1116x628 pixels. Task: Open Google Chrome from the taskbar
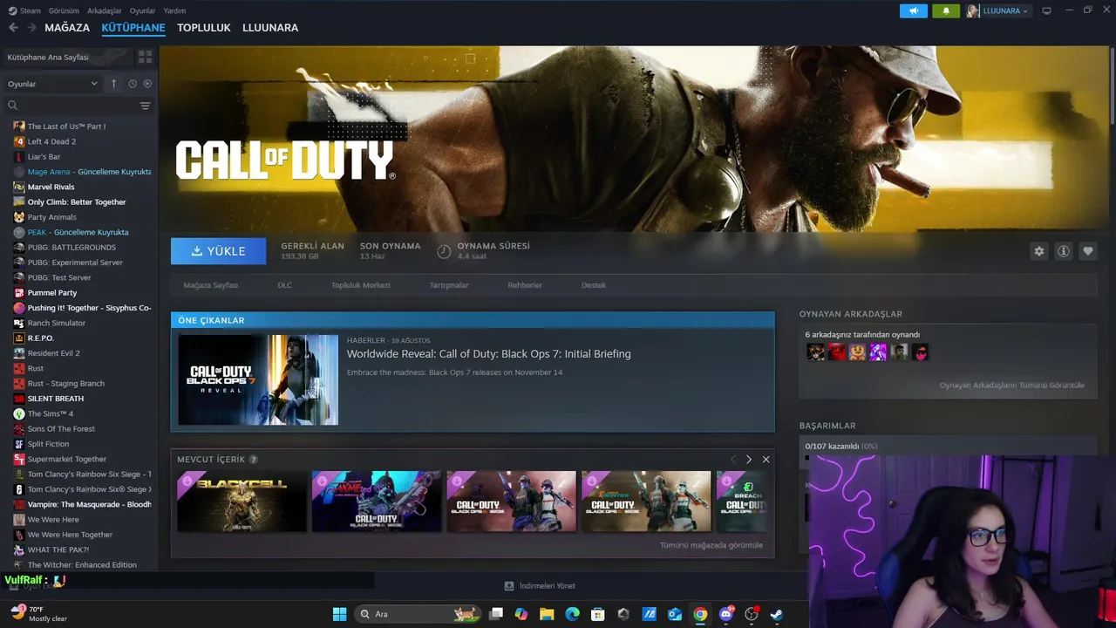700,614
